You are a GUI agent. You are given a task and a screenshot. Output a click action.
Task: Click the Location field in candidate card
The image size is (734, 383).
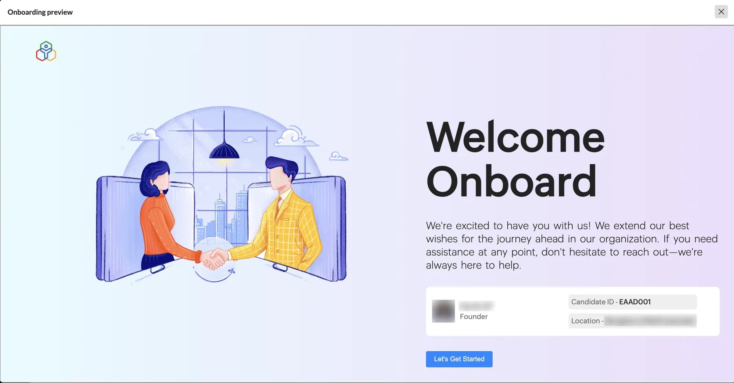click(x=632, y=321)
